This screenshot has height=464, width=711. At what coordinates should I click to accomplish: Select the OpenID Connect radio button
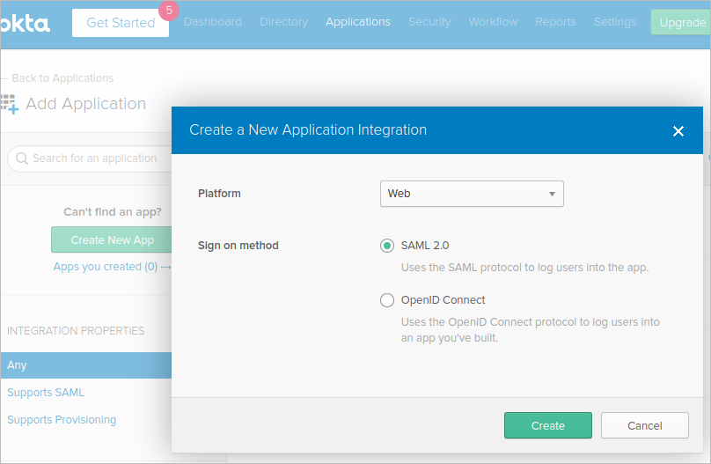[387, 300]
